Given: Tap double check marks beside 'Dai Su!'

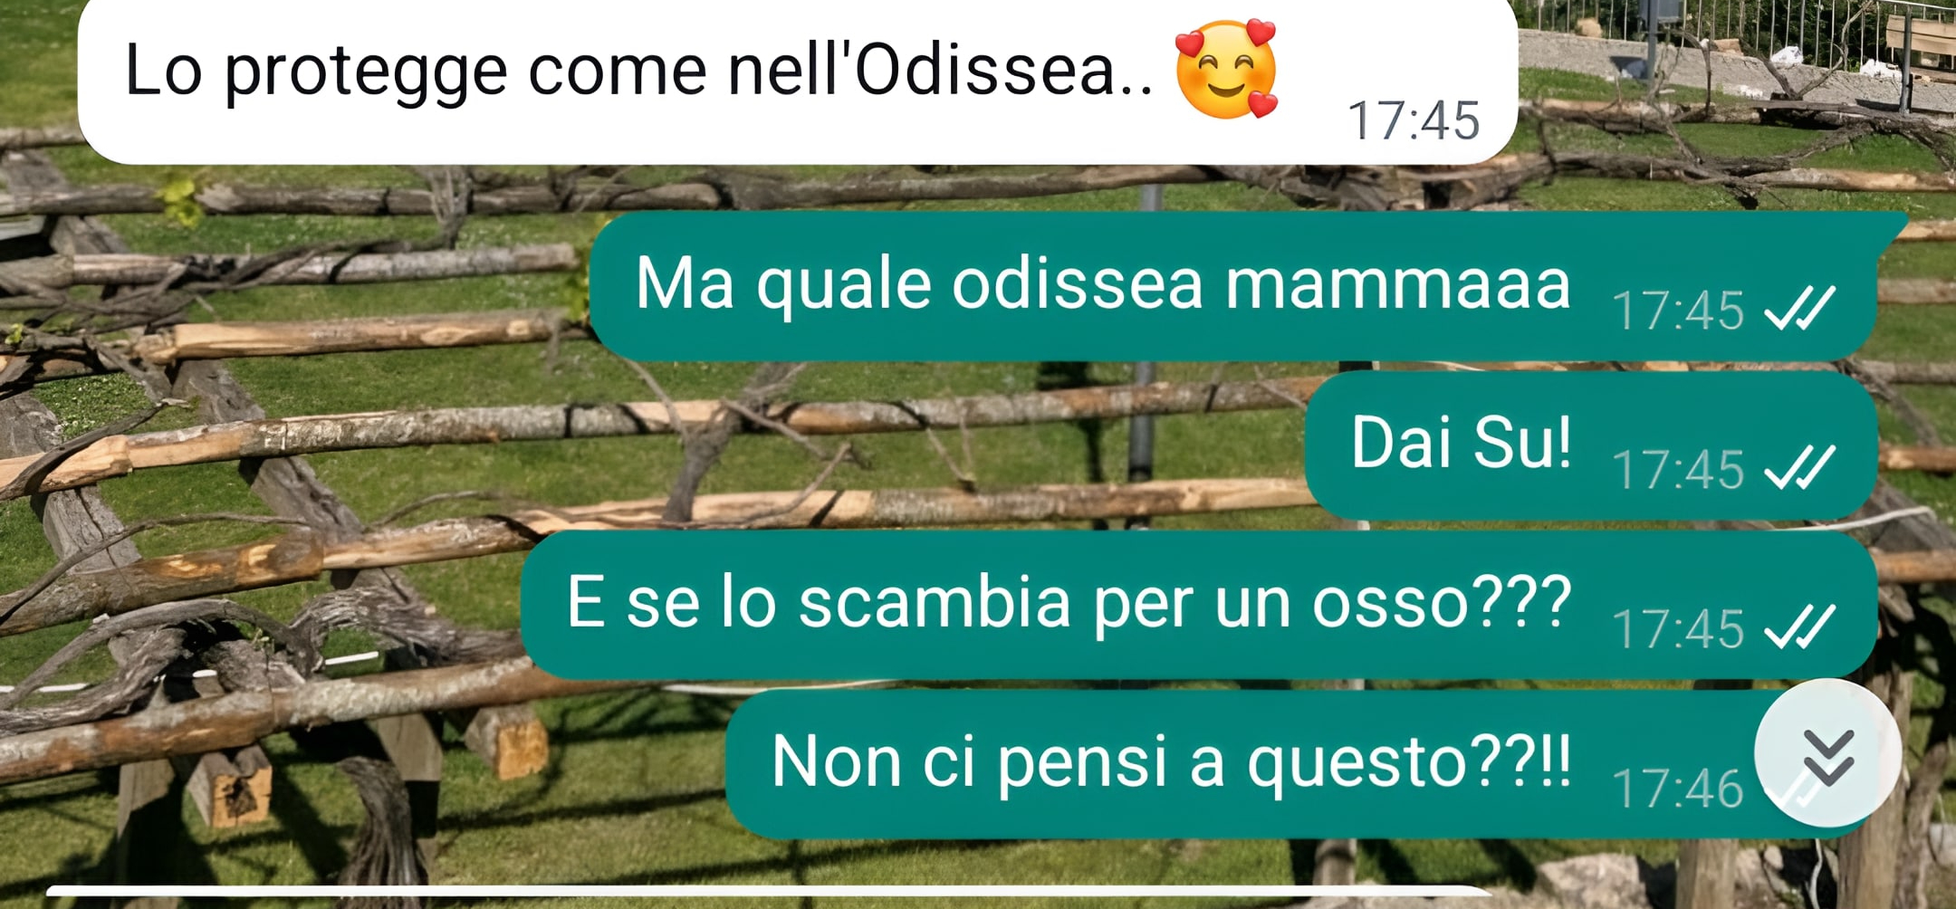Looking at the screenshot, I should click(x=1800, y=468).
